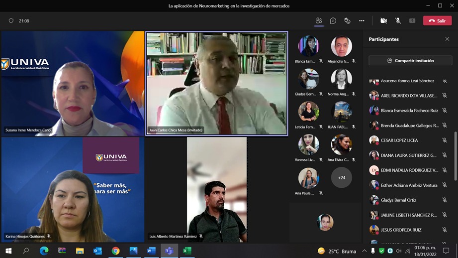Click muted mic icon for Esther Adriana Ambriz
This screenshot has width=458, height=258.
[x=445, y=185]
